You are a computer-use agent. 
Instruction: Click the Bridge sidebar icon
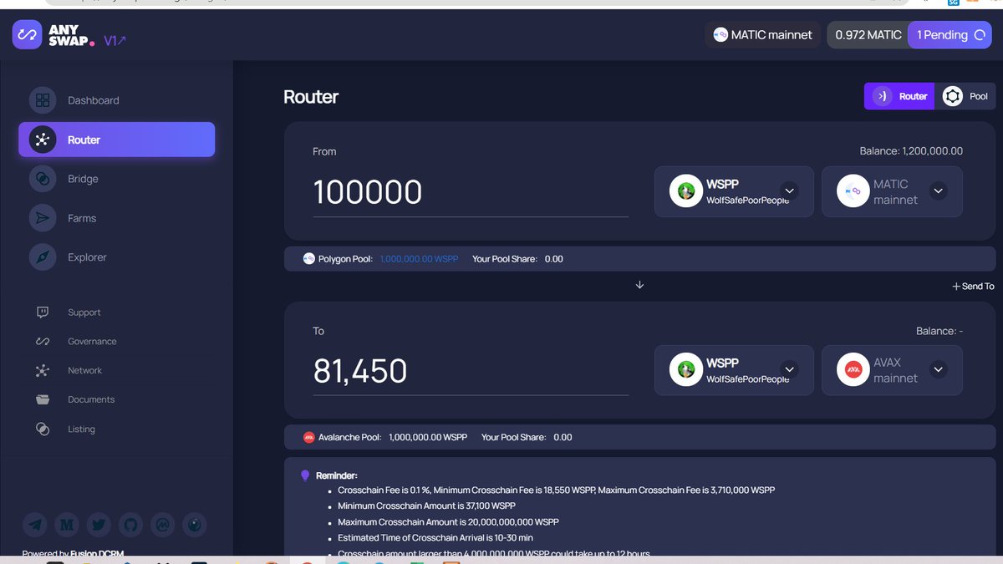[43, 179]
